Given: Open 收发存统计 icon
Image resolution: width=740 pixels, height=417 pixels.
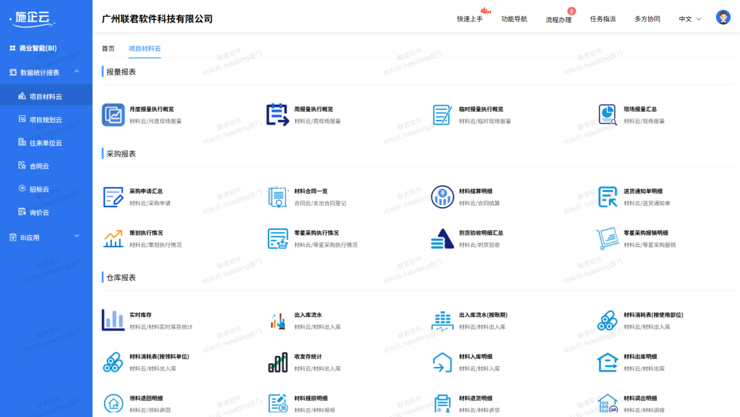Looking at the screenshot, I should coord(277,362).
